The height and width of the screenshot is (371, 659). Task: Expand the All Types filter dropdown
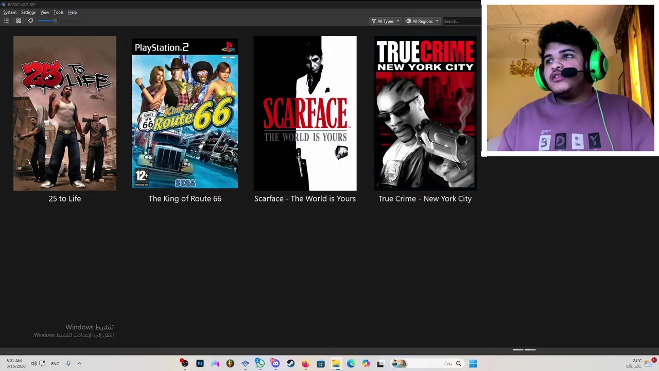pyautogui.click(x=385, y=21)
